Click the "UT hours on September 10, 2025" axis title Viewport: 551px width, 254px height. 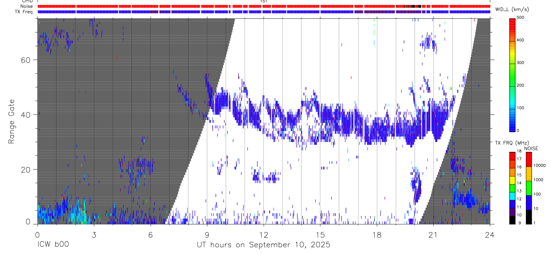point(263,245)
